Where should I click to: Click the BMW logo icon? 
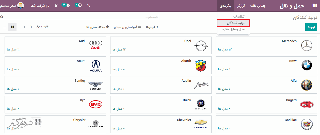307,66
